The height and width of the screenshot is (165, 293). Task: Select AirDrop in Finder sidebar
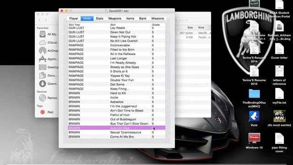pos(49,51)
